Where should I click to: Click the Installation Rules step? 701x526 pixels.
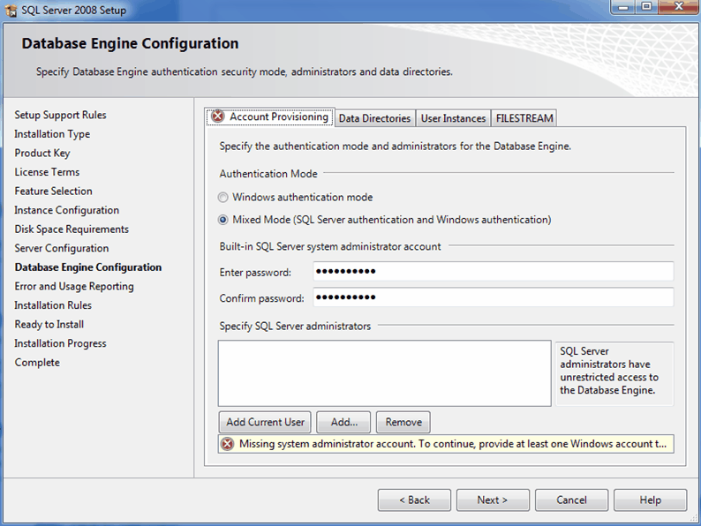pos(53,305)
